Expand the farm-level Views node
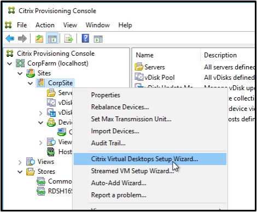This screenshot has height=212, width=257. (20, 162)
